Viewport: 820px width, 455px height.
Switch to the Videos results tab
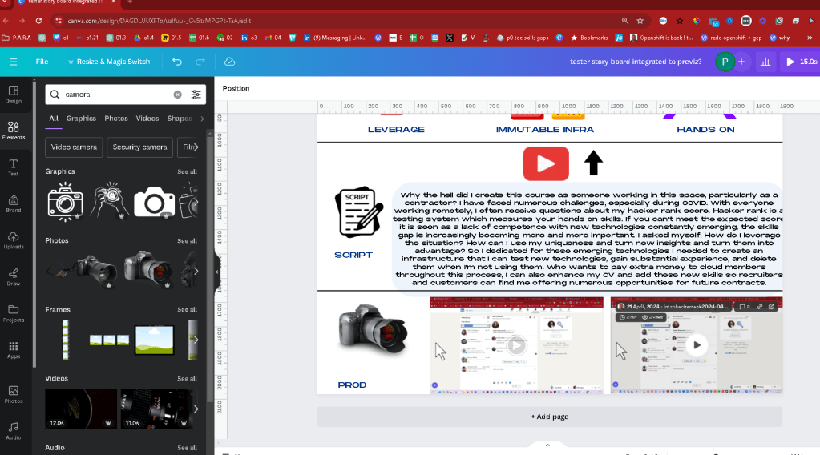click(147, 119)
